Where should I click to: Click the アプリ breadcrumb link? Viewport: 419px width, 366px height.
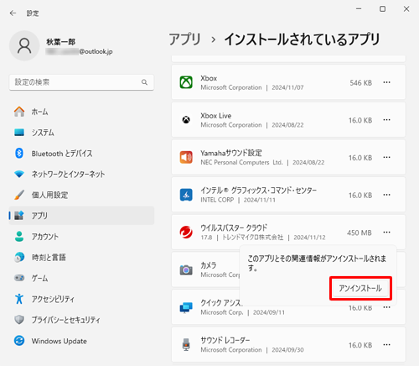pyautogui.click(x=185, y=39)
